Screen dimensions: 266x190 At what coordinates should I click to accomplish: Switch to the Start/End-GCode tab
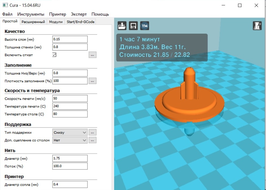[x=80, y=22]
